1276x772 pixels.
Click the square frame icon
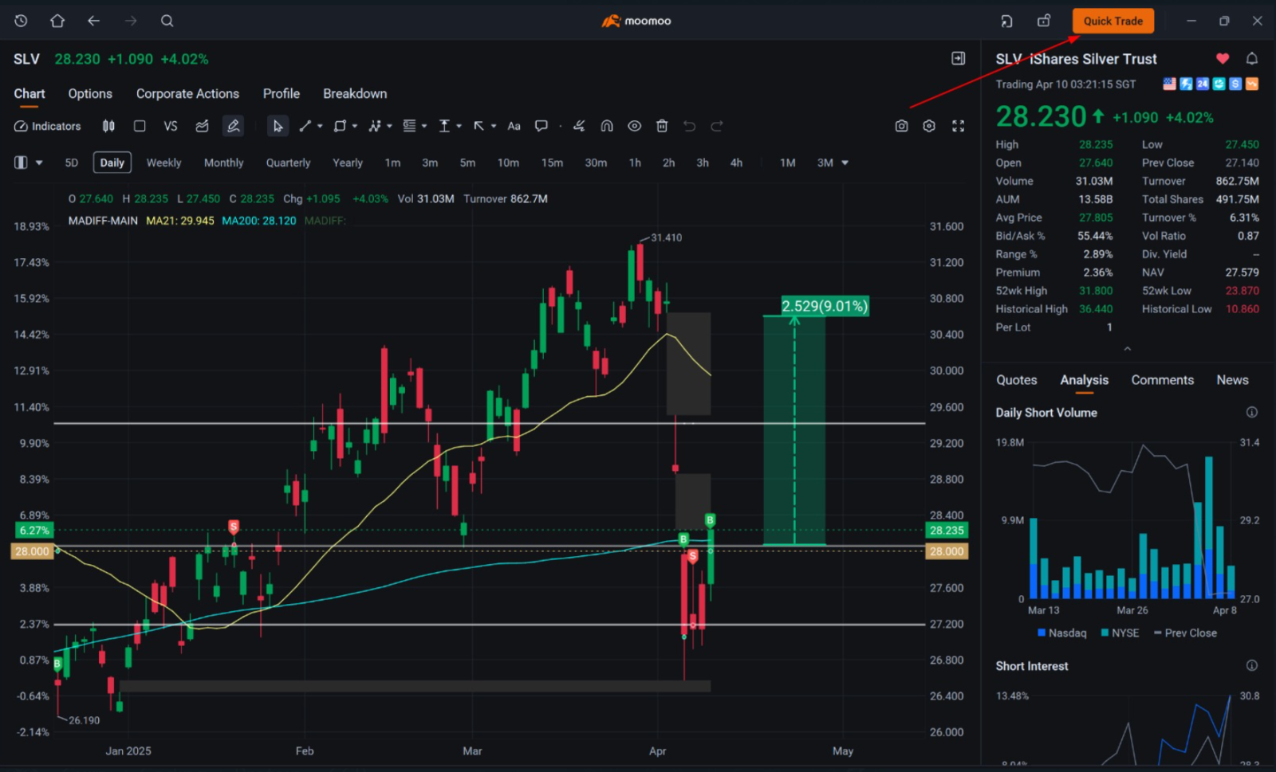click(140, 126)
